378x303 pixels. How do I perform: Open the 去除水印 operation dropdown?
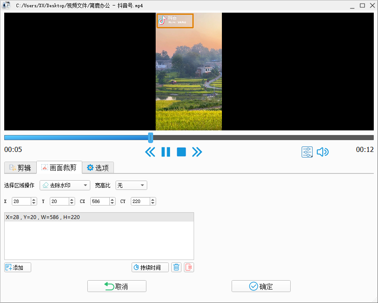(x=65, y=185)
